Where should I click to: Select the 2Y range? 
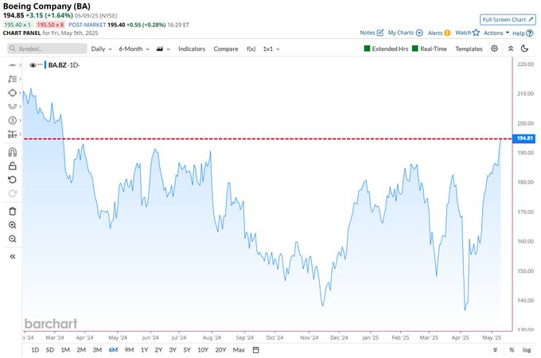pyautogui.click(x=158, y=350)
